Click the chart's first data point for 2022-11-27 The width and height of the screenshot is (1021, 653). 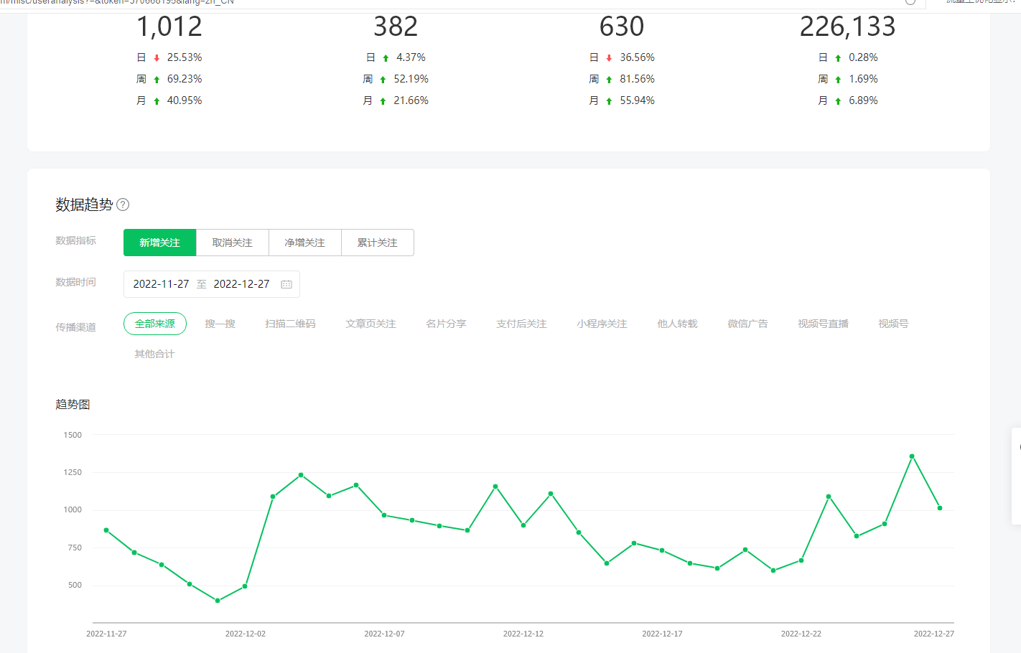(106, 530)
